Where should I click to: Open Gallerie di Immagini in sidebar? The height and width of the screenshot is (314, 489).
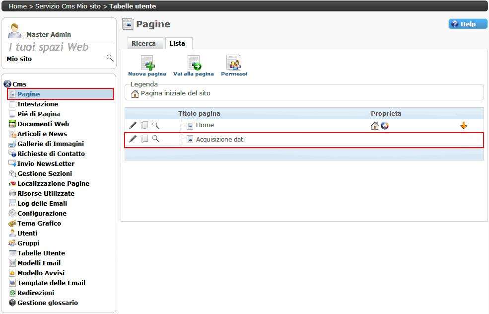point(50,144)
